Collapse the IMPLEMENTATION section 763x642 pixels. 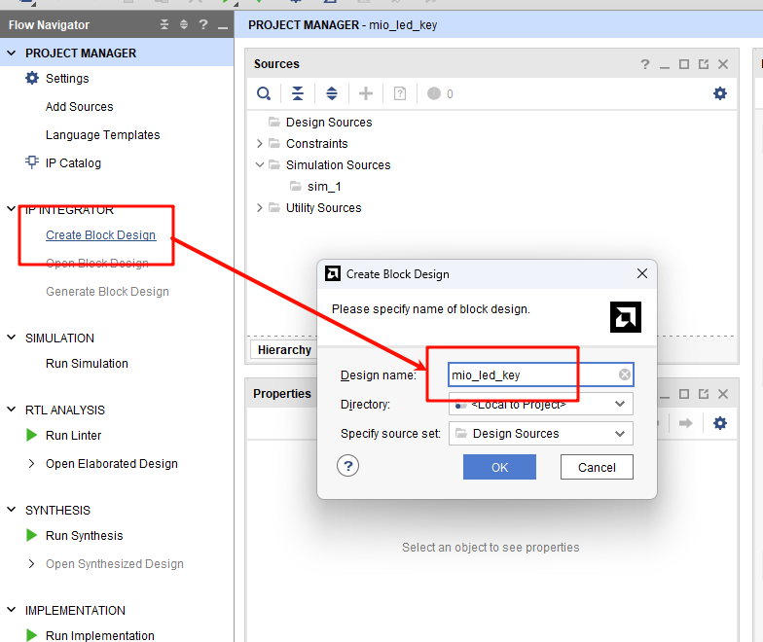(x=12, y=610)
